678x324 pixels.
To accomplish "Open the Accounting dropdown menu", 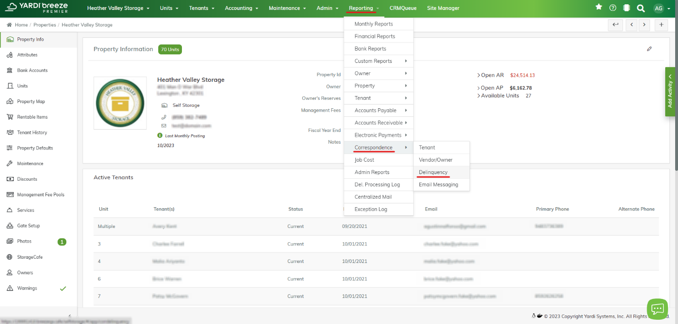I will [241, 8].
